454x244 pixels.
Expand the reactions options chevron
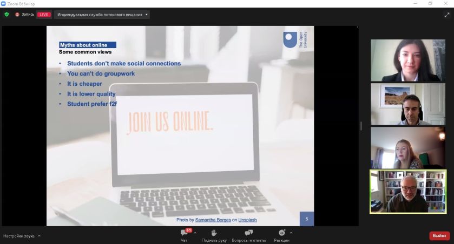point(291,233)
